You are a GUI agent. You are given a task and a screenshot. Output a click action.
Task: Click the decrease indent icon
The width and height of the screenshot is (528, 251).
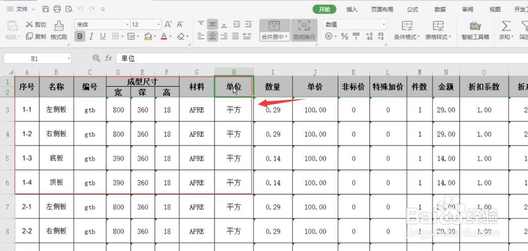237,24
